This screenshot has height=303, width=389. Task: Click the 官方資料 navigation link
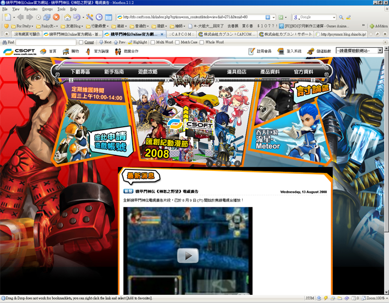coord(303,71)
